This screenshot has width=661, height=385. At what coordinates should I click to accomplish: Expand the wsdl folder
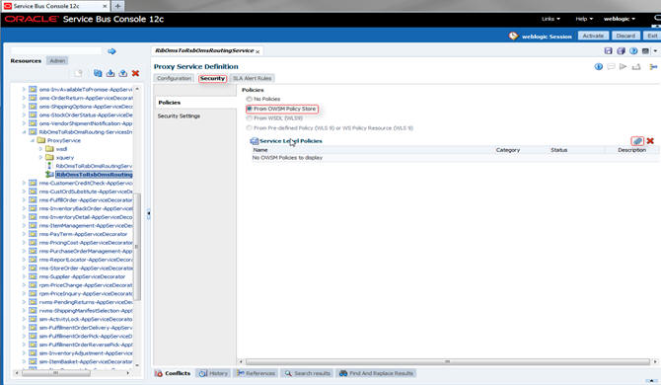(x=40, y=149)
